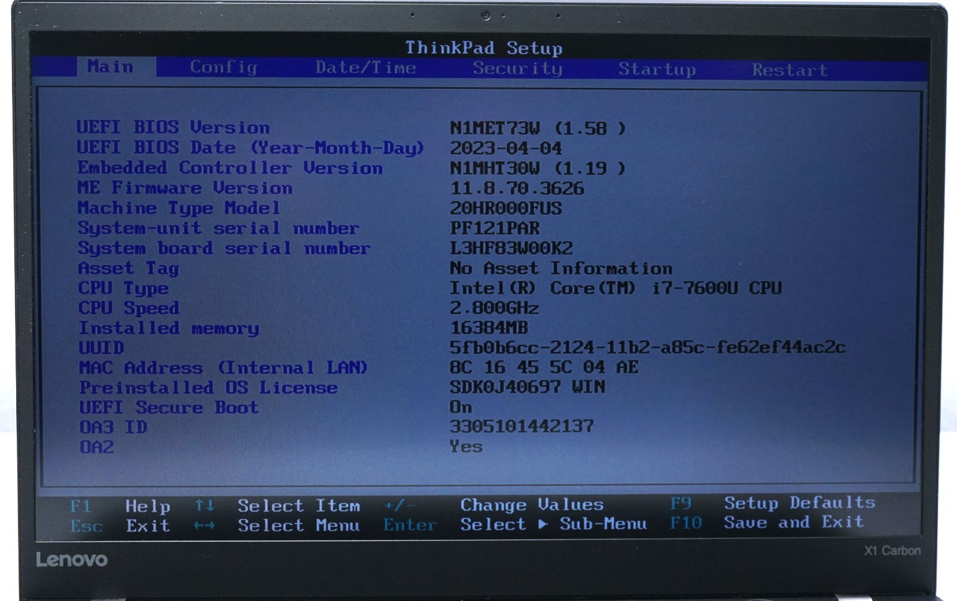The image size is (957, 601).
Task: Click serial value PF121PAR
Action: tap(495, 228)
